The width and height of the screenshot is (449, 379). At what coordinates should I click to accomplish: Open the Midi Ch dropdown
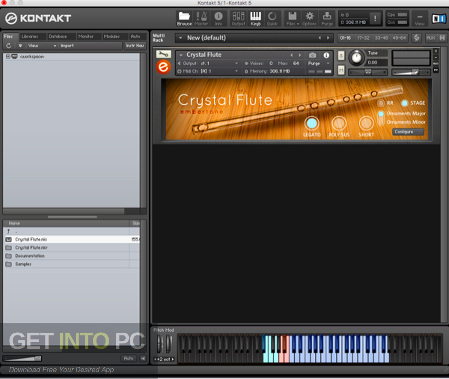[x=237, y=71]
